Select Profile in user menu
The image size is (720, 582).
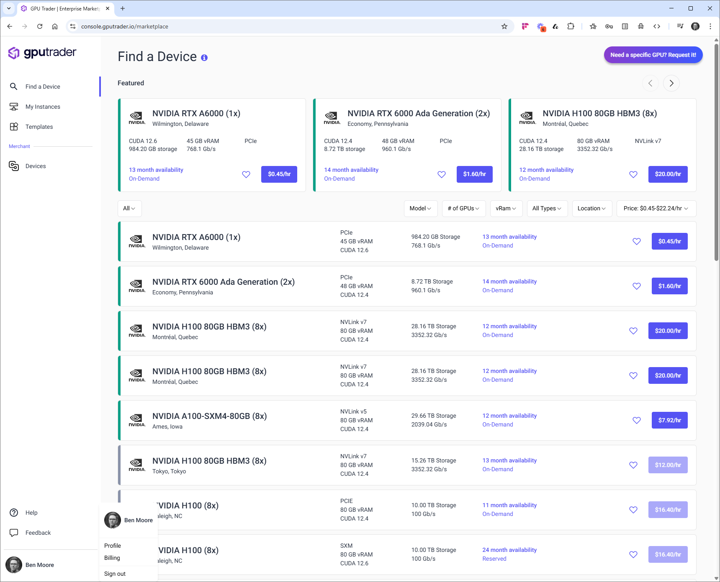click(x=113, y=546)
